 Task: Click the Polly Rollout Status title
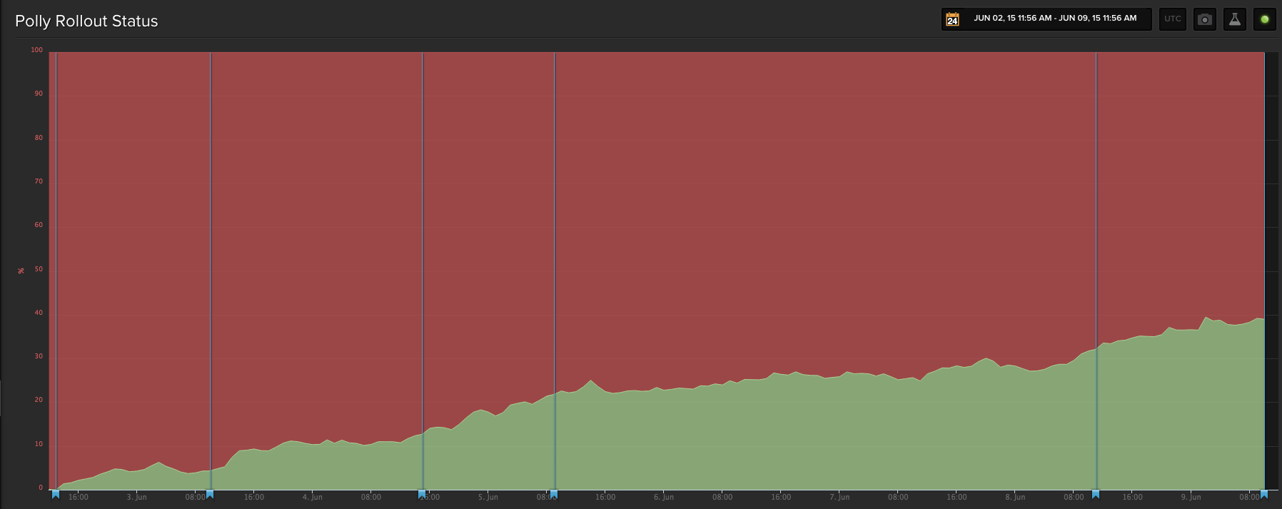[86, 21]
